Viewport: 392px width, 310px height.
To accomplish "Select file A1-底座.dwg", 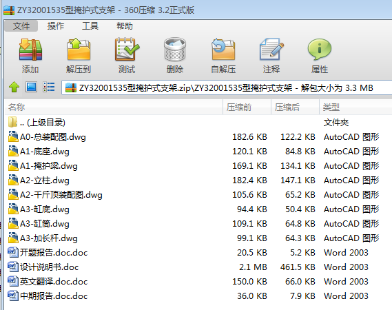I will 198,152.
